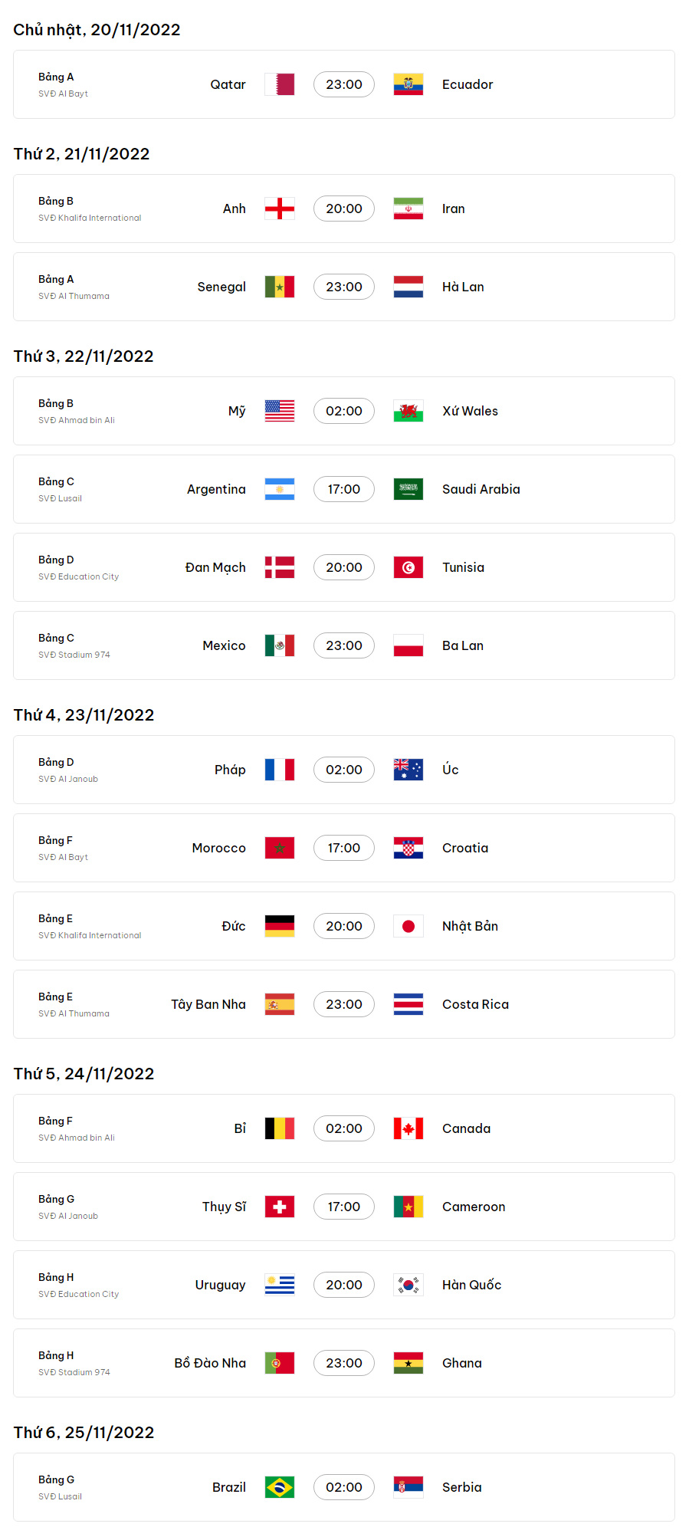Click SVĐ Lusail under Argentina match
The width and height of the screenshot is (689, 1527).
(x=60, y=498)
